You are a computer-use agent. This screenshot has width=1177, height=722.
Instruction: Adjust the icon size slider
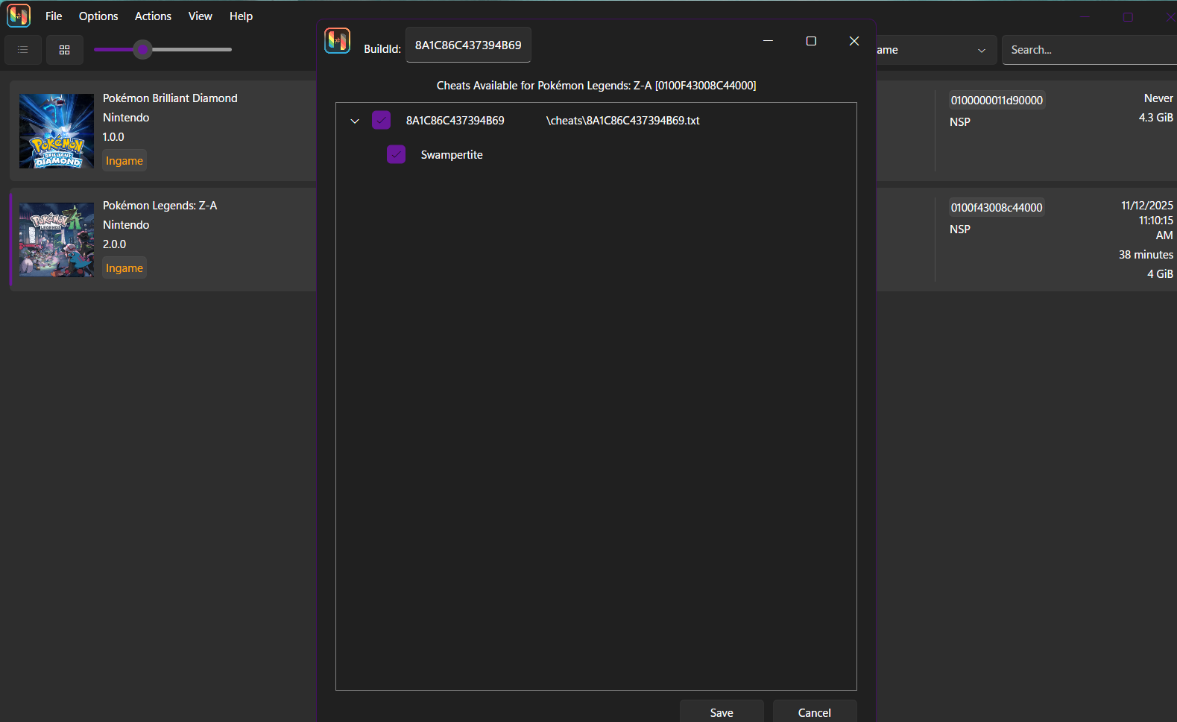(142, 50)
